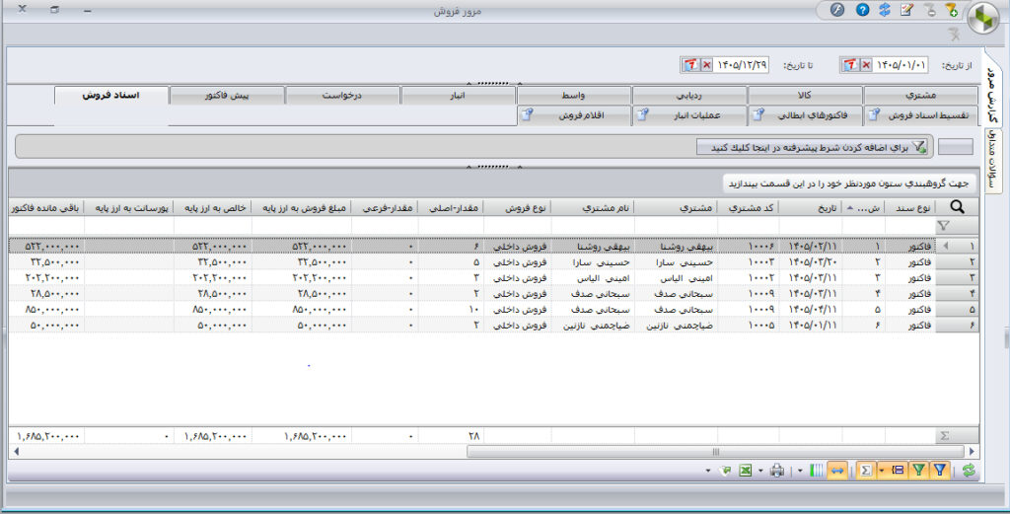Click the sigma icon in the grid footer
Image resolution: width=1010 pixels, height=514 pixels.
tap(944, 436)
